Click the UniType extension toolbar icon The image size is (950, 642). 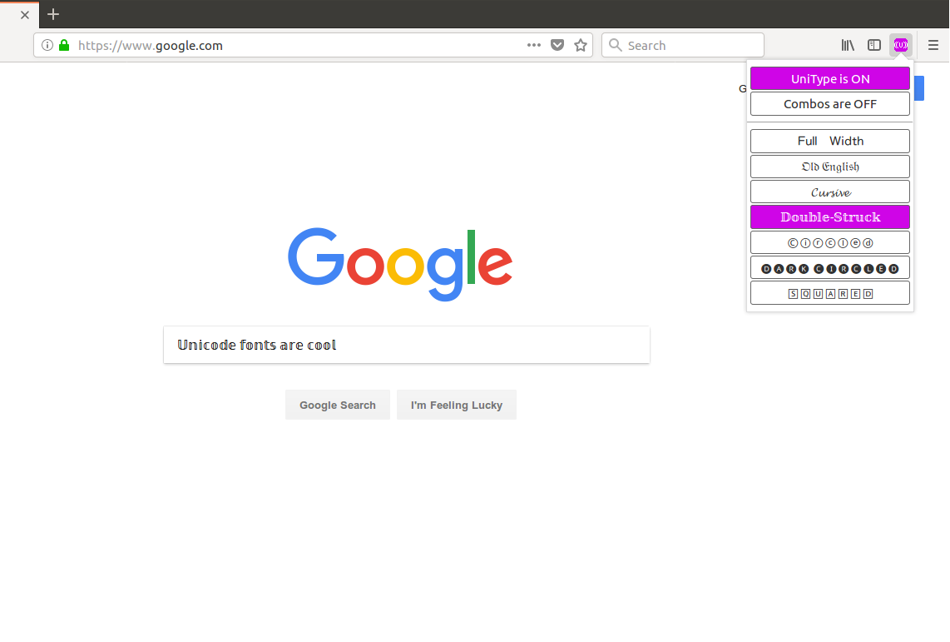pos(901,45)
